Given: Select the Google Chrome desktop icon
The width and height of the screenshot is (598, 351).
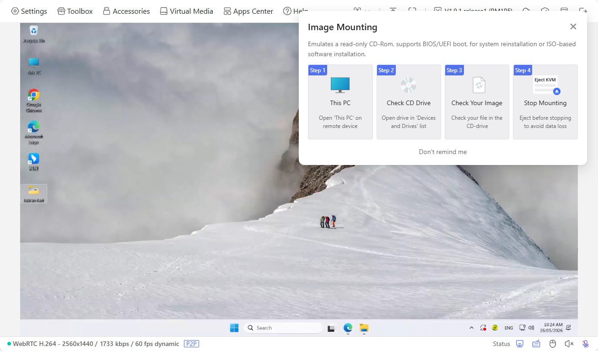Looking at the screenshot, I should (34, 101).
